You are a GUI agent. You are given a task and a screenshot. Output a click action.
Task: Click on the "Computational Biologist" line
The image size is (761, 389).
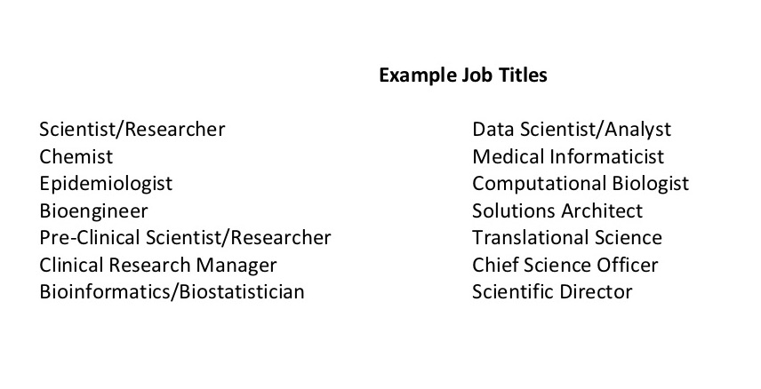click(581, 184)
